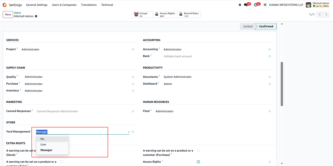Open the Fleet access level dropdown
Screen dimensions: 333x166
click(211, 111)
